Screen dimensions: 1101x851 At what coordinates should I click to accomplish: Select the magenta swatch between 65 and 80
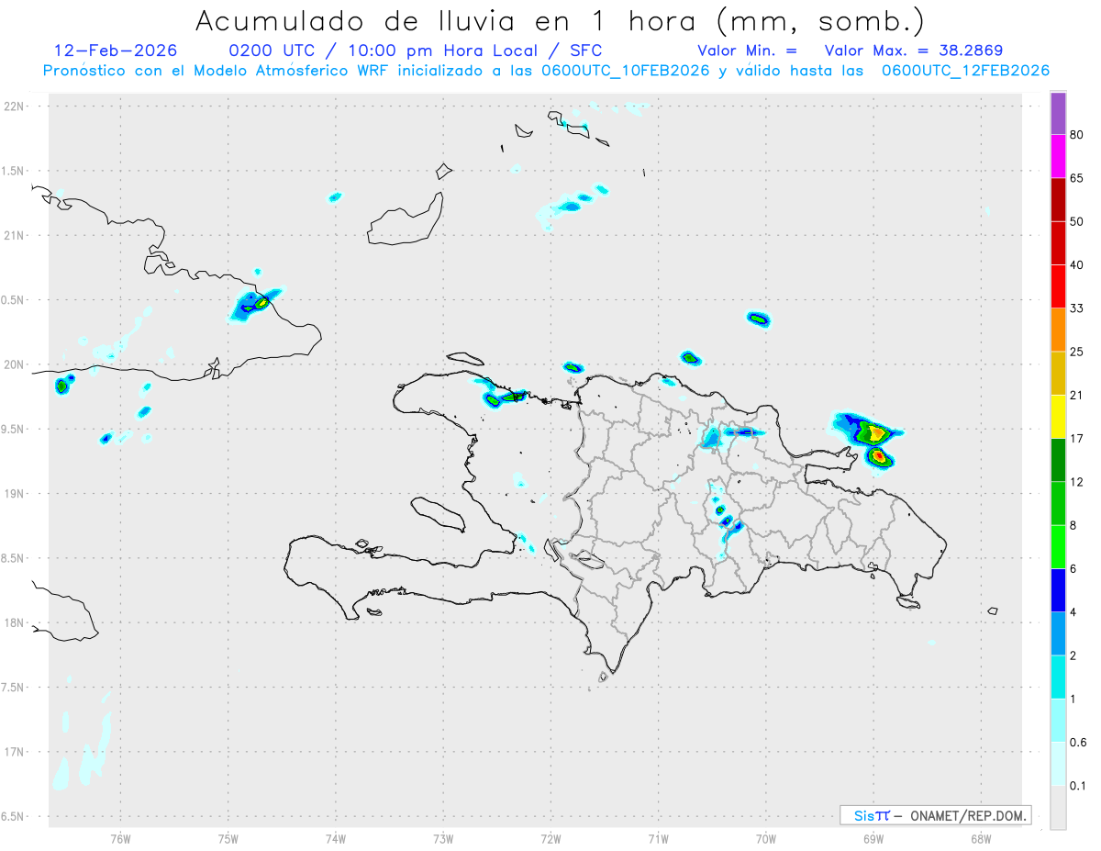[x=1058, y=156]
